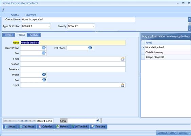191x136 pixels.
Task: Select Chris N. Morning in the name list
Action: point(168,52)
